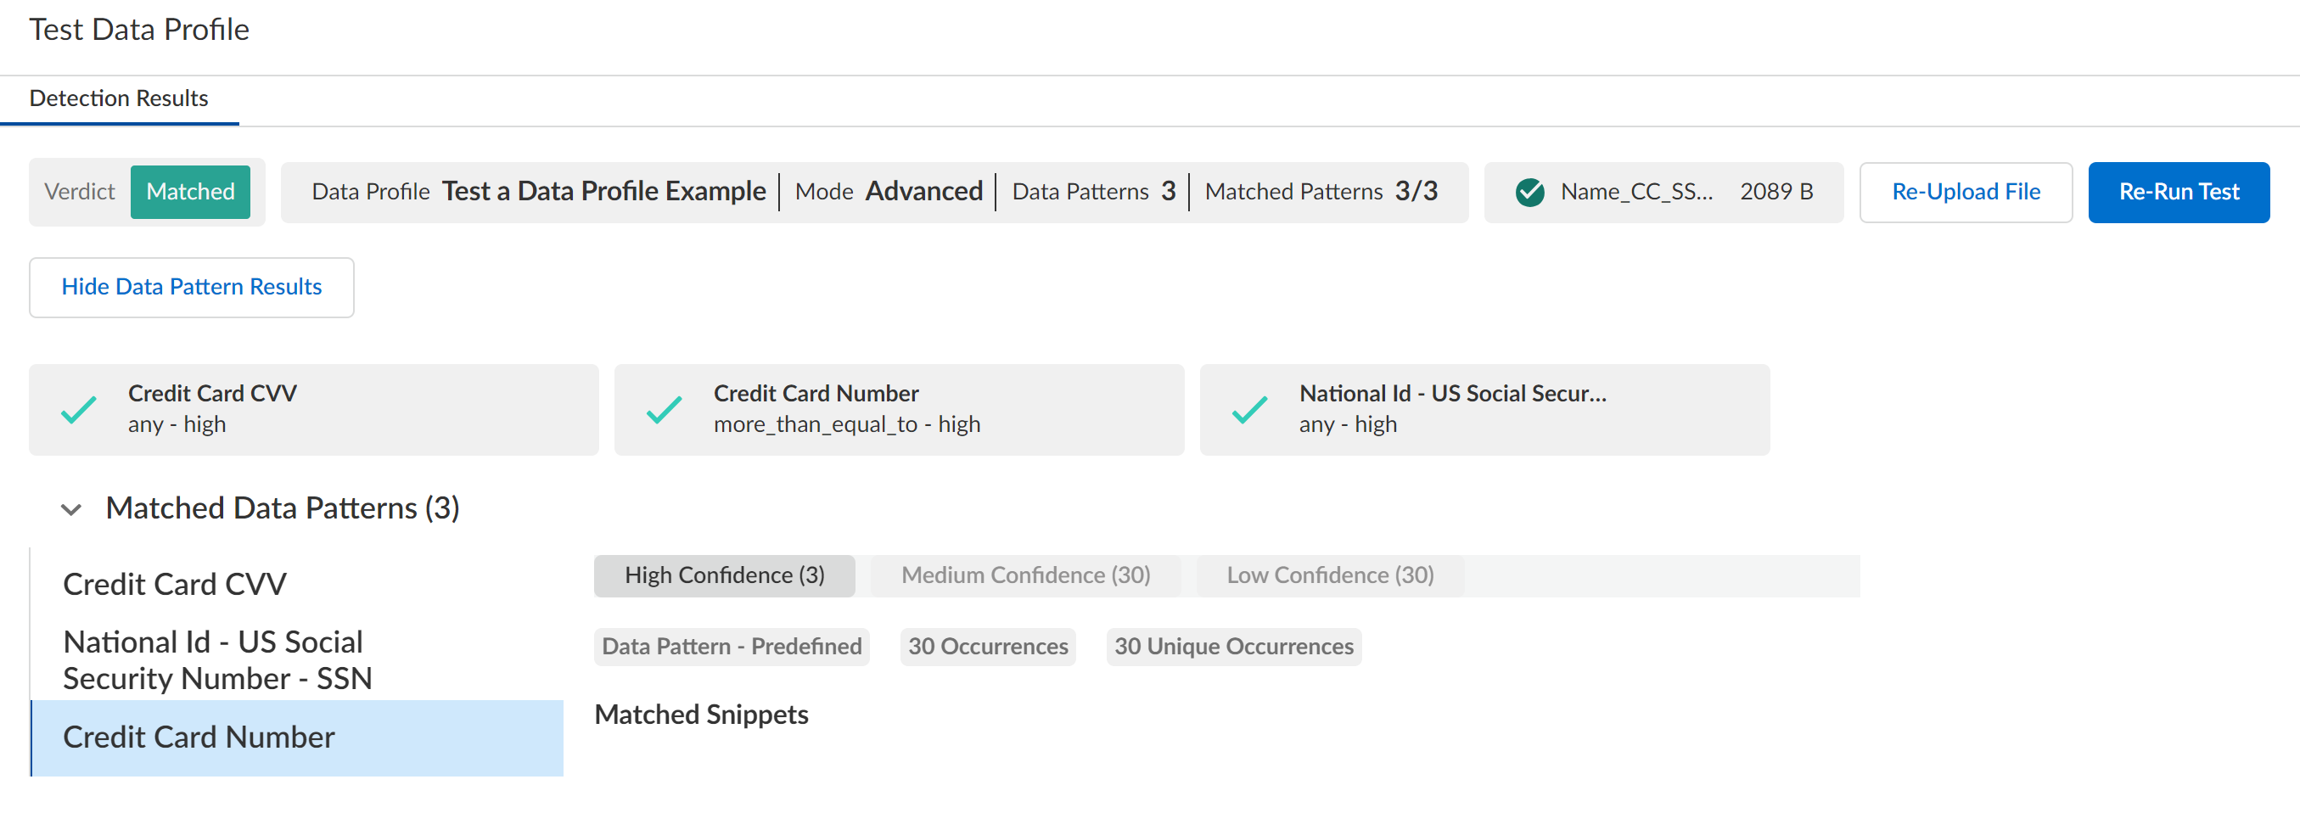Click the Credit Card CVV checkmark icon

click(79, 410)
